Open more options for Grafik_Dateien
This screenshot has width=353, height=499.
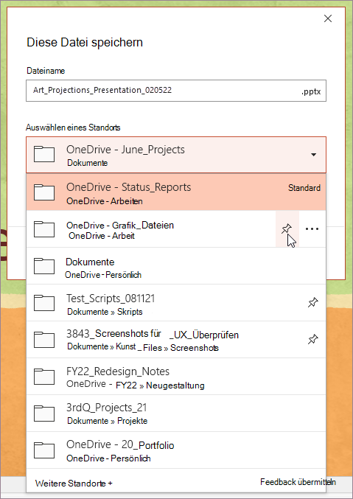(312, 228)
